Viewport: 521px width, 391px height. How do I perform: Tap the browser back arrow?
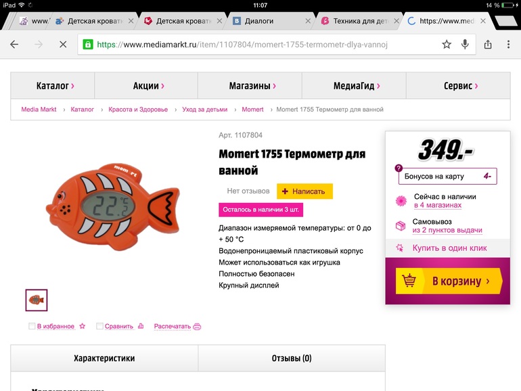[14, 45]
